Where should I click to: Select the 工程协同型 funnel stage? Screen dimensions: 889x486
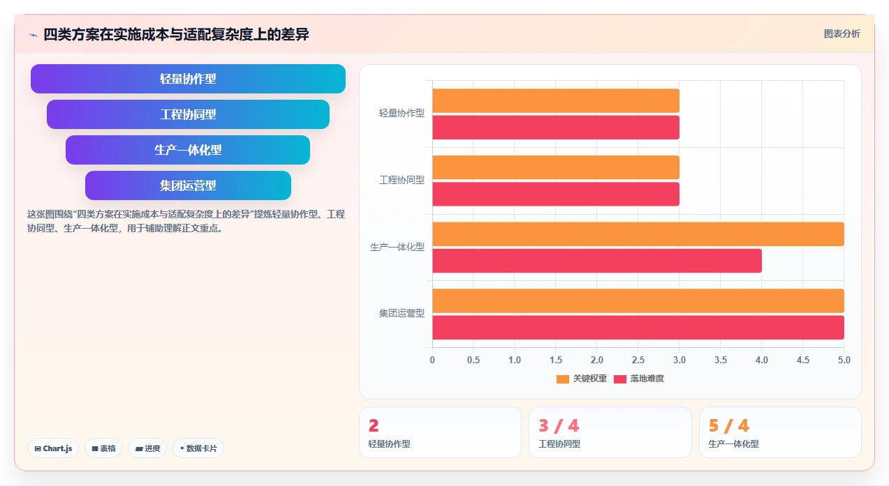[188, 114]
